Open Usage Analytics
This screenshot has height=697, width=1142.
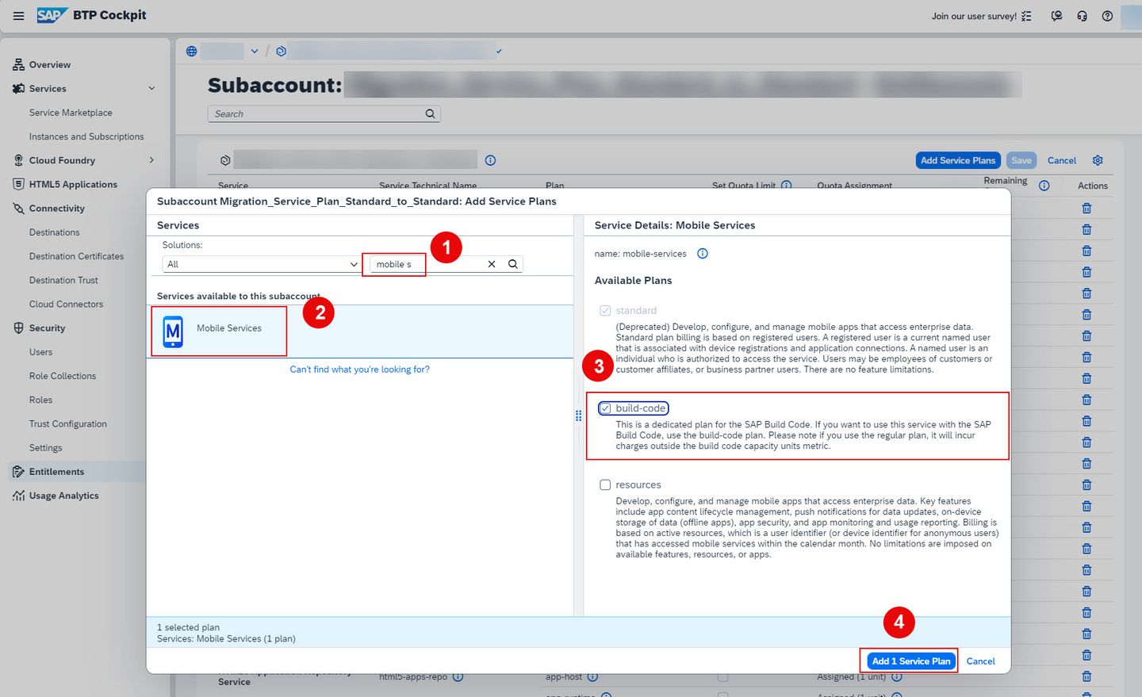tap(63, 496)
